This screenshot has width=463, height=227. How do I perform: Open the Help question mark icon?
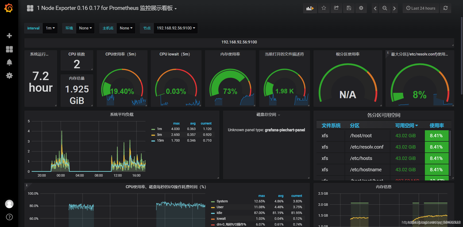coord(9,217)
